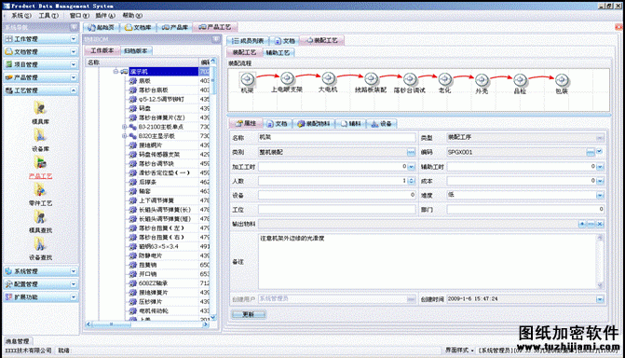Expand the BJ20主显示板 tree node

click(x=125, y=136)
